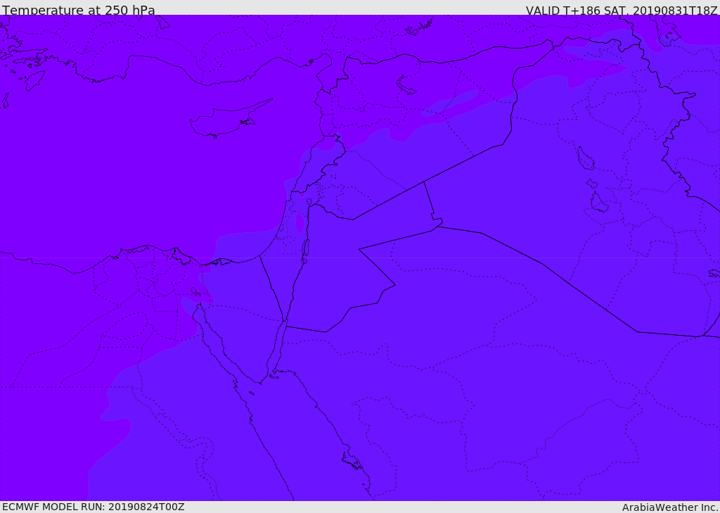The width and height of the screenshot is (720, 513).
Task: Click the 'ArabiaWeather Inc' credit text
Action: click(669, 507)
